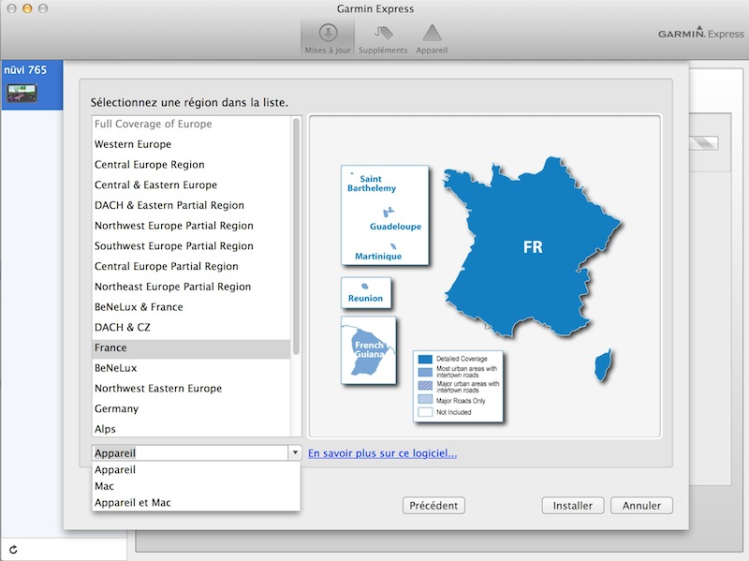This screenshot has height=561, width=749.
Task: Click the Reunion inset map
Action: click(366, 292)
